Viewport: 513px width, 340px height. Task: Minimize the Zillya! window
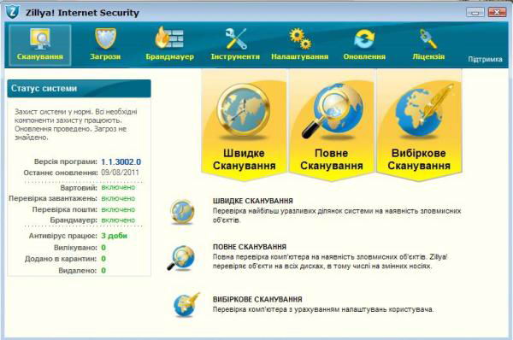pos(475,13)
